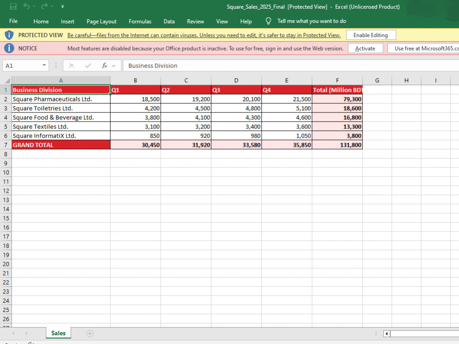Click the Activate button

[365, 48]
